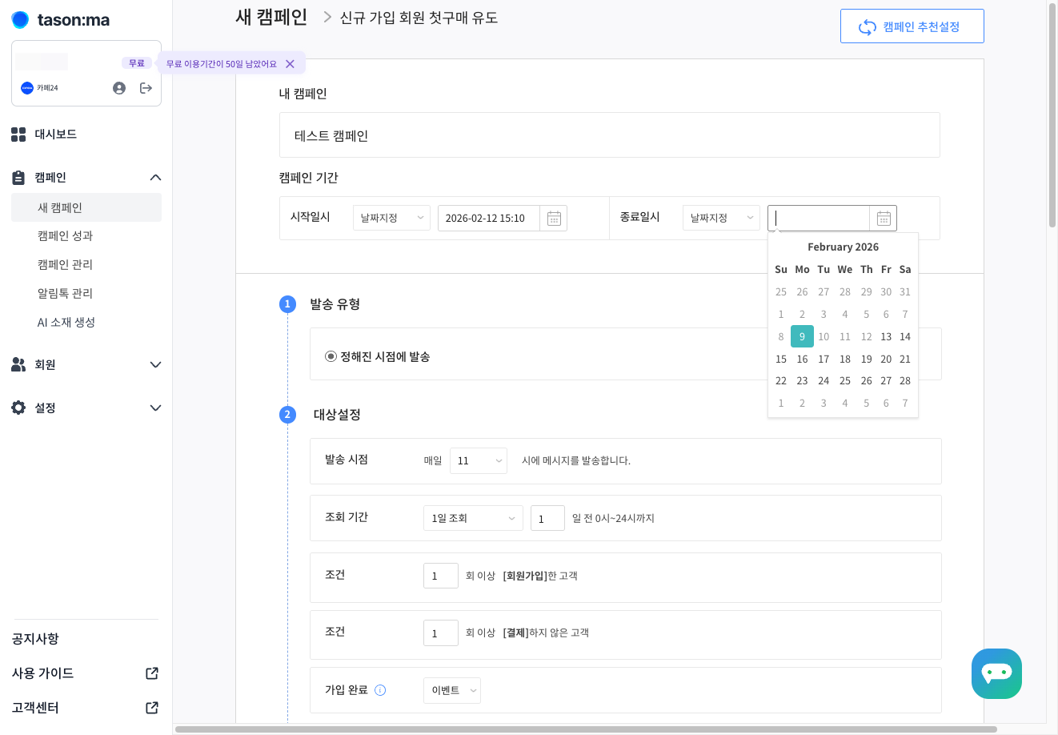Click the start date field 2026-02-12 15:10

(489, 219)
